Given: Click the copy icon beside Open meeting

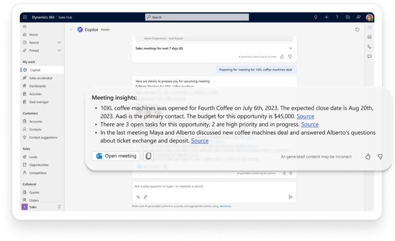Looking at the screenshot, I should [x=148, y=156].
